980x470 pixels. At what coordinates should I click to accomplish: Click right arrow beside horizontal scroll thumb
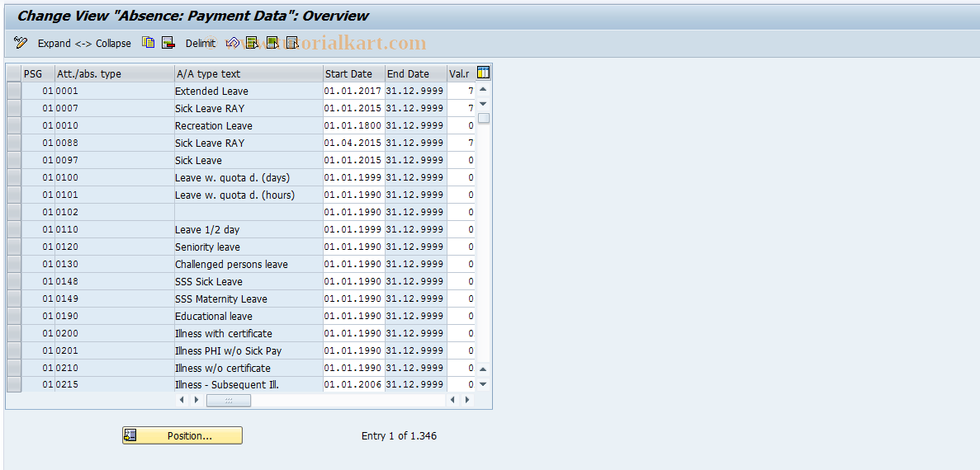click(196, 399)
